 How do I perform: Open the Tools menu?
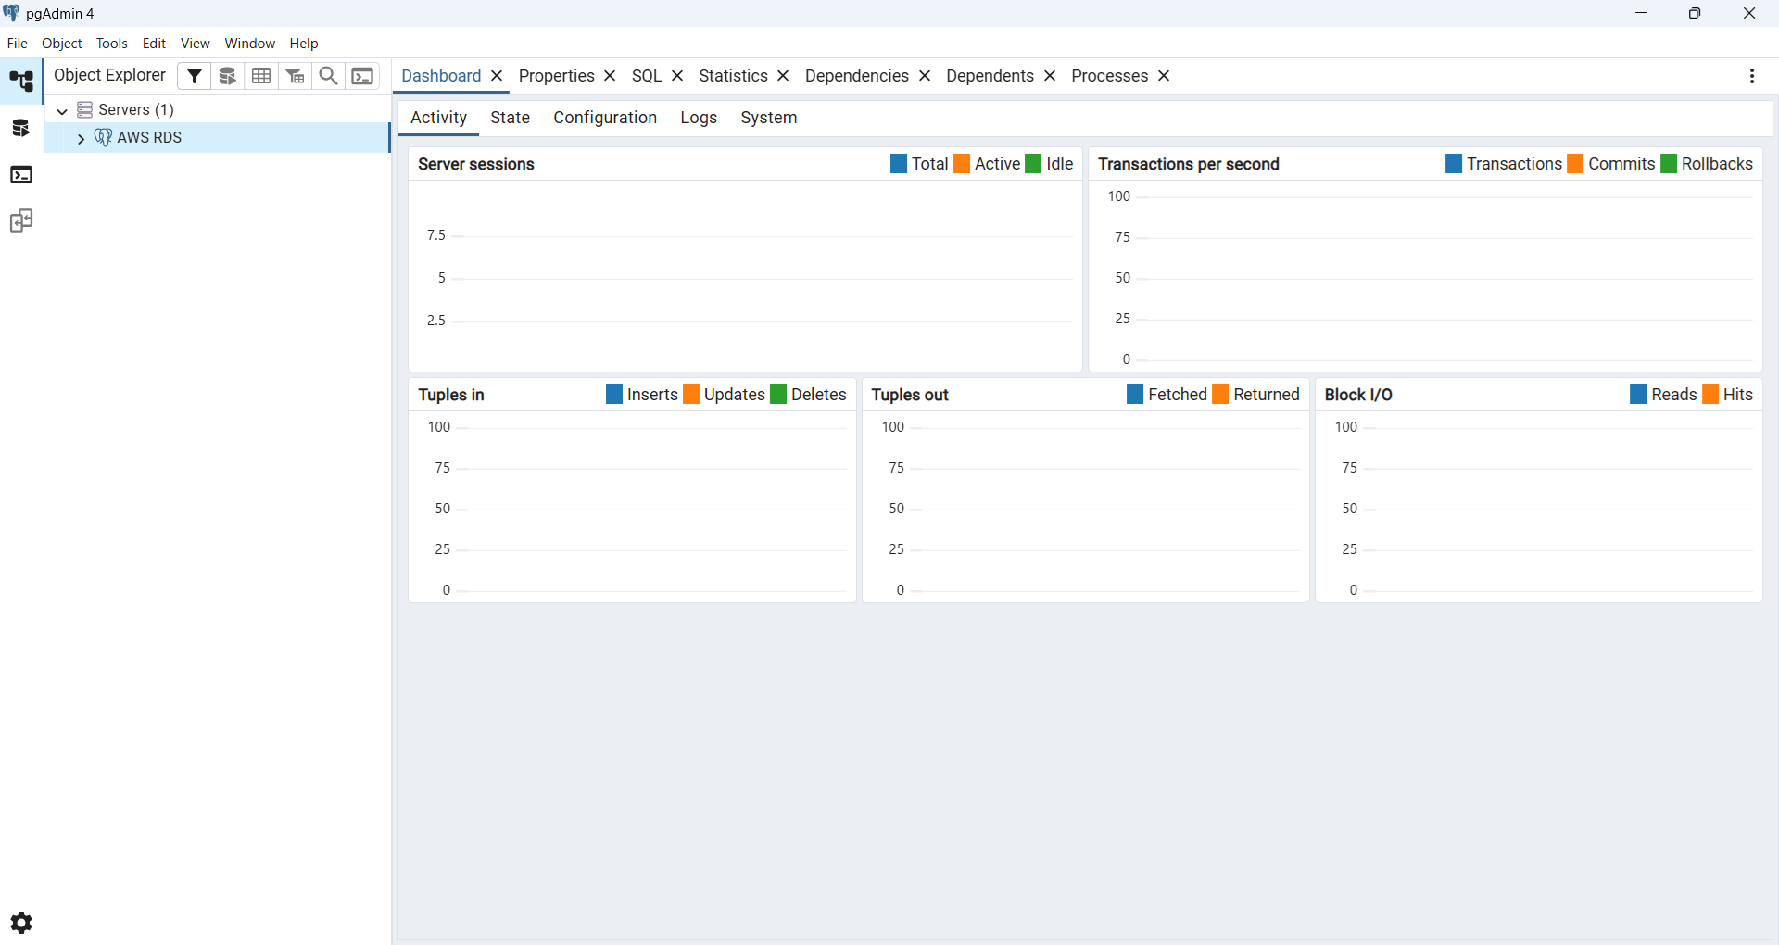(x=111, y=44)
